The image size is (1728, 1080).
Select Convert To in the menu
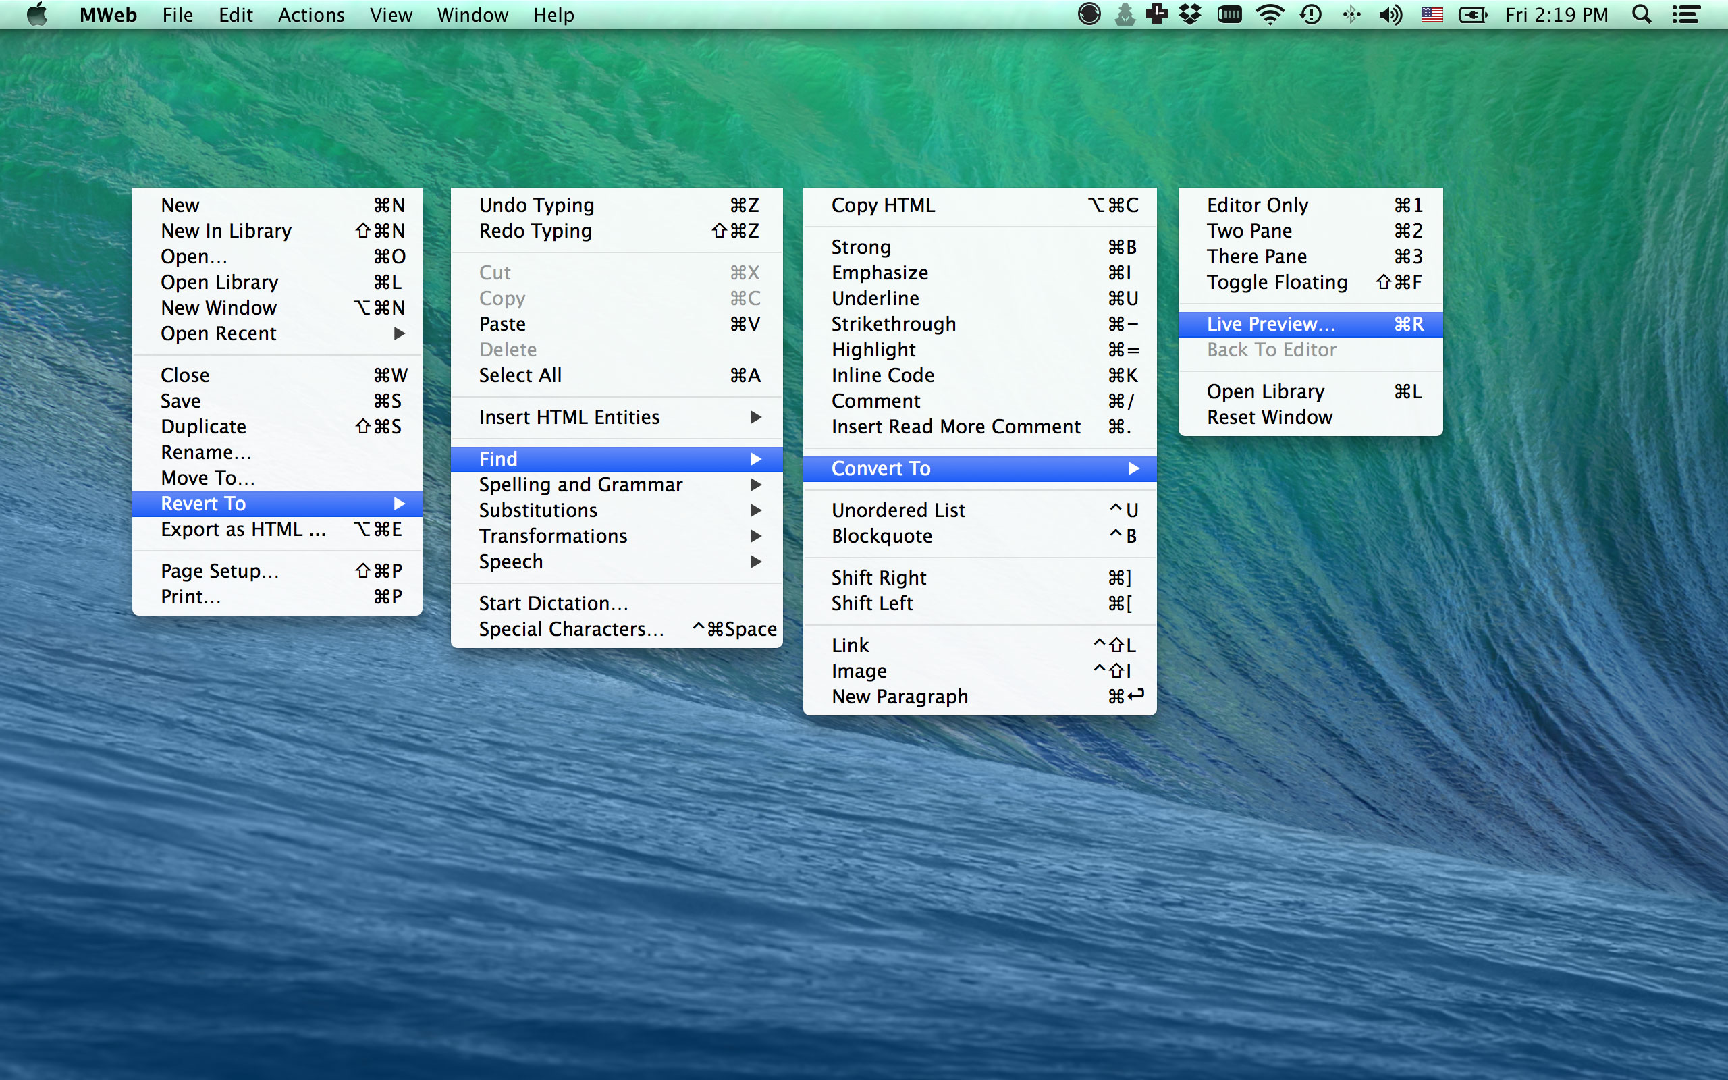pyautogui.click(x=880, y=468)
